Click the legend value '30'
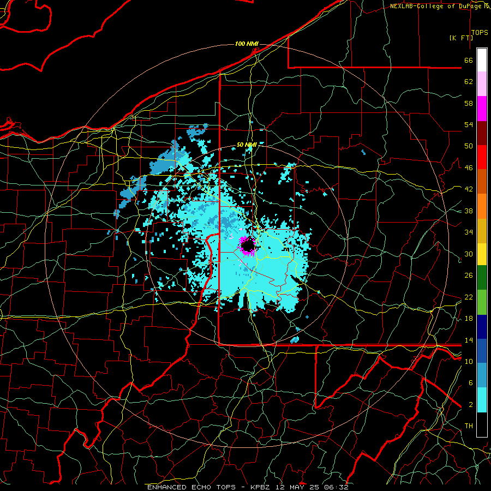Viewport: 491px width, 491px height. pos(469,254)
